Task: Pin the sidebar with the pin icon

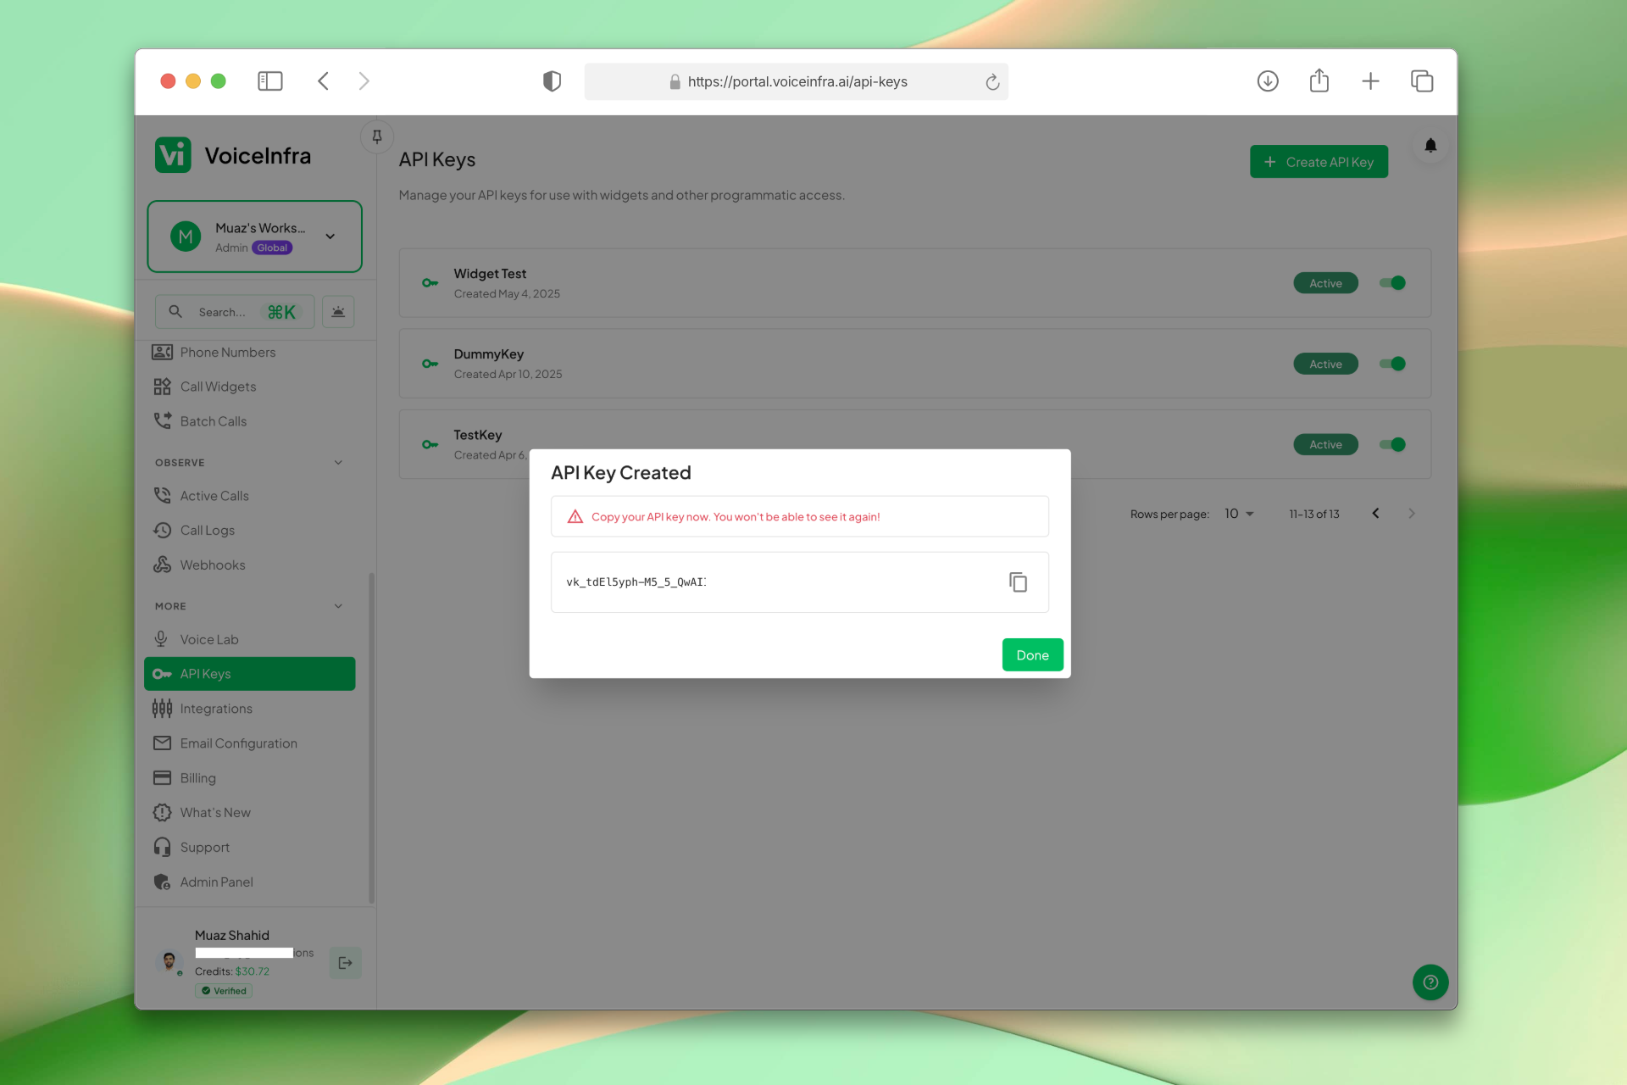Action: point(377,136)
